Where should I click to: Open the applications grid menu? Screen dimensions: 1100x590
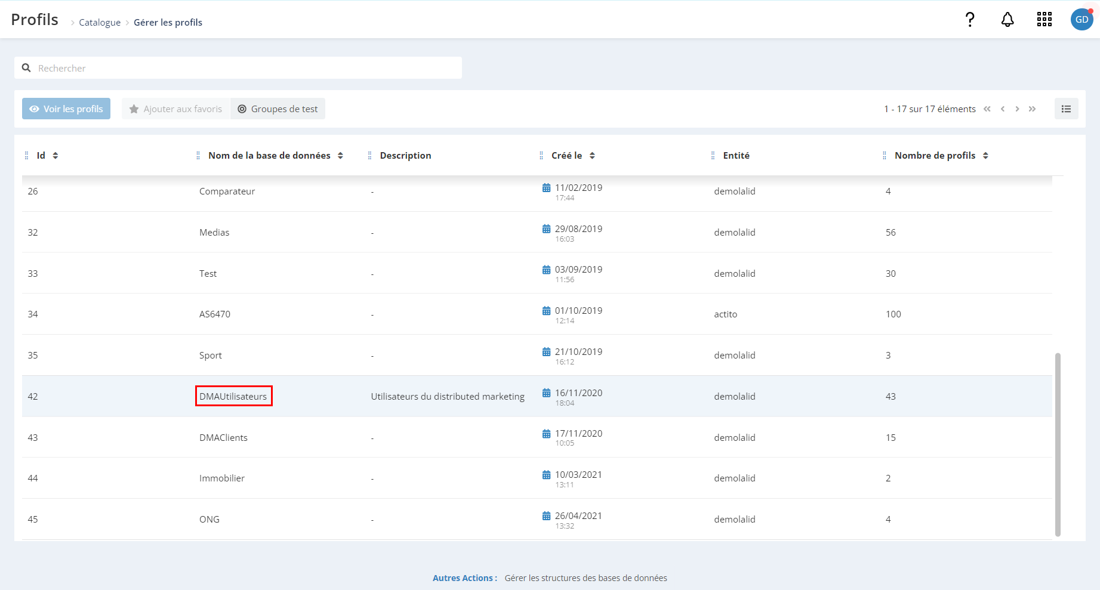(x=1044, y=20)
